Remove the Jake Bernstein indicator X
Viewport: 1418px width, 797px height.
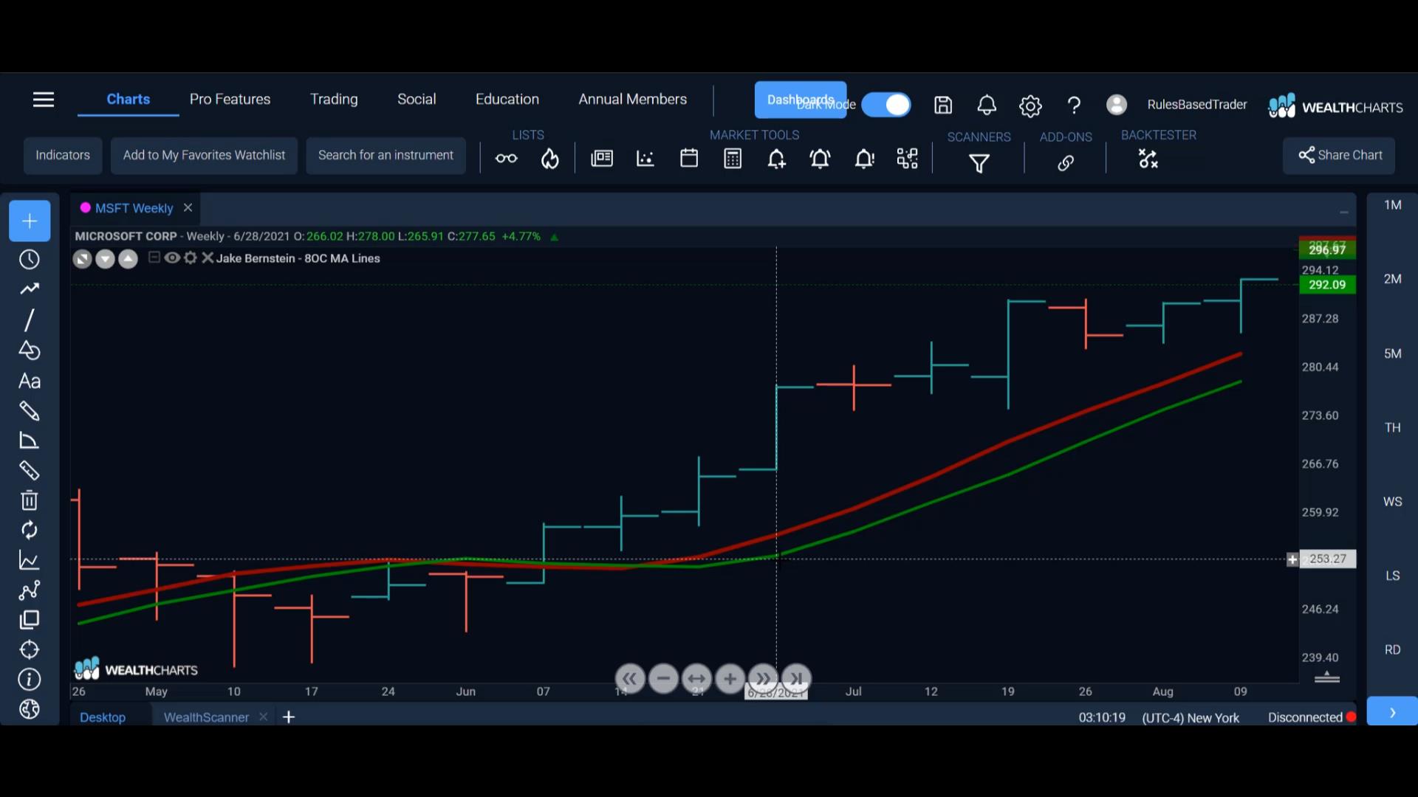pos(208,258)
